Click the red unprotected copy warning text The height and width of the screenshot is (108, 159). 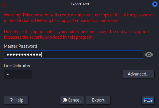(79, 18)
